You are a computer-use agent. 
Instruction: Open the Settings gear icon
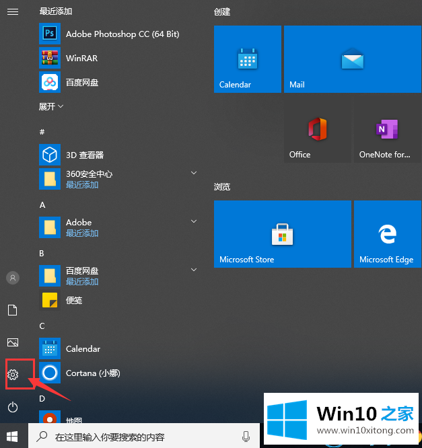[x=13, y=375]
